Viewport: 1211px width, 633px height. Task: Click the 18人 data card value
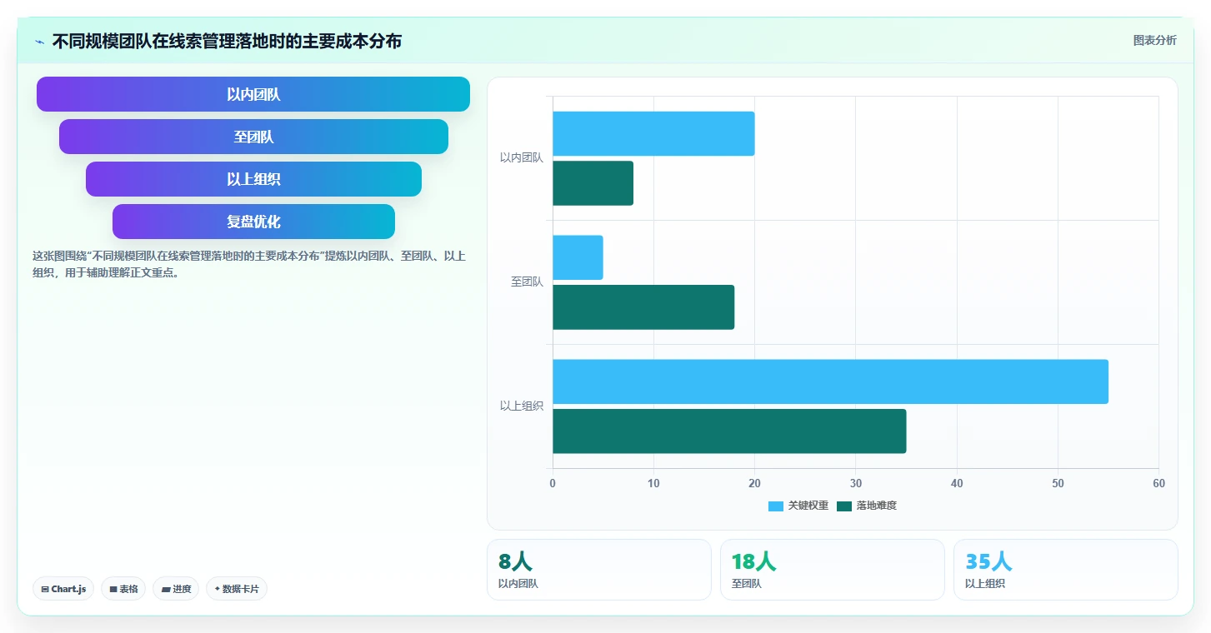pyautogui.click(x=753, y=561)
